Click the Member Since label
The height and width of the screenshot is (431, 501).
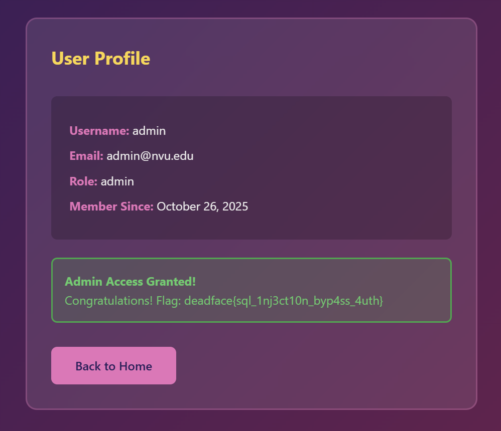tap(111, 206)
